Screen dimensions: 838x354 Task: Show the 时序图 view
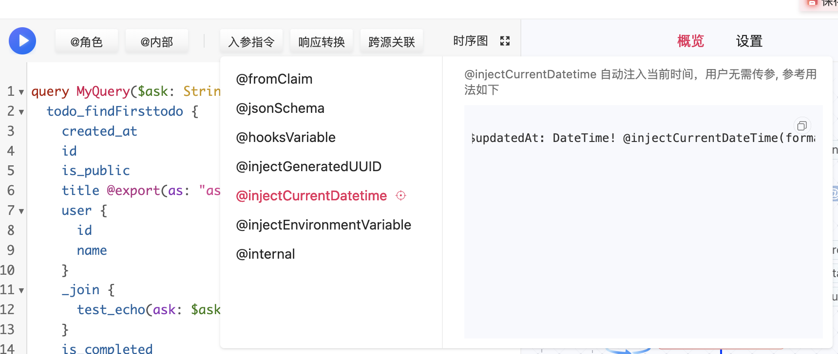(x=470, y=41)
